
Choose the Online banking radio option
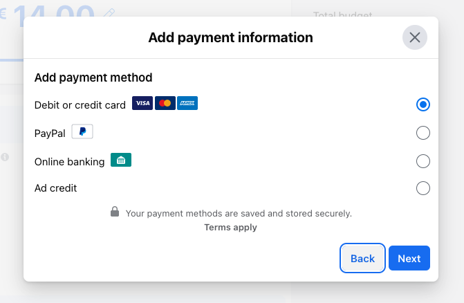423,161
